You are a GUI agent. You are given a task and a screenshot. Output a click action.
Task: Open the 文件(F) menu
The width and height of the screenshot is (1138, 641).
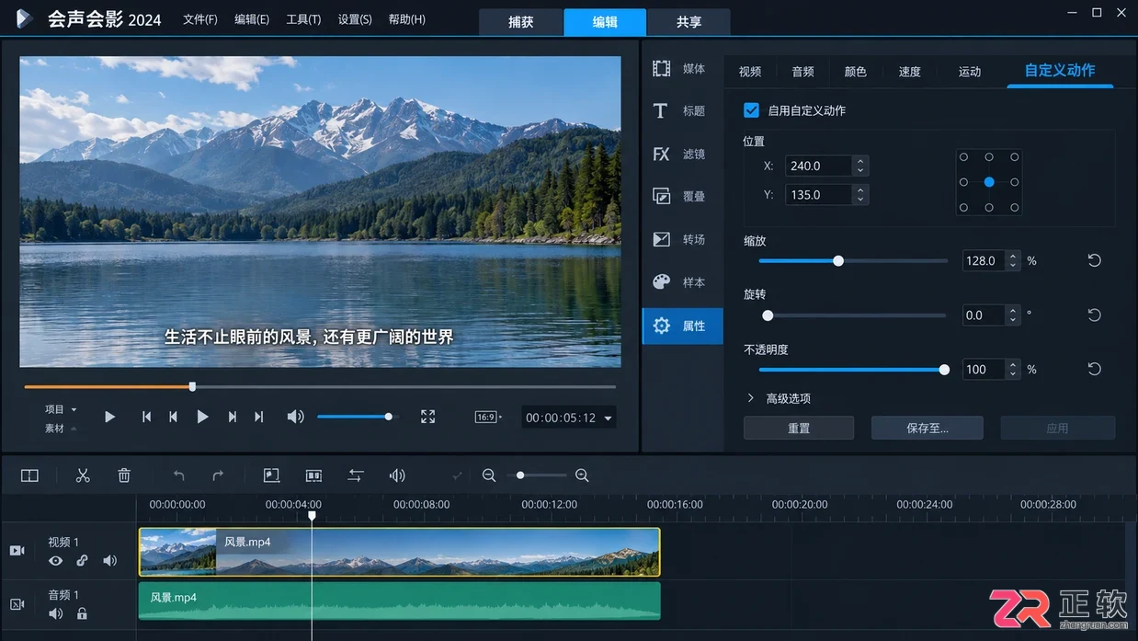pos(200,19)
